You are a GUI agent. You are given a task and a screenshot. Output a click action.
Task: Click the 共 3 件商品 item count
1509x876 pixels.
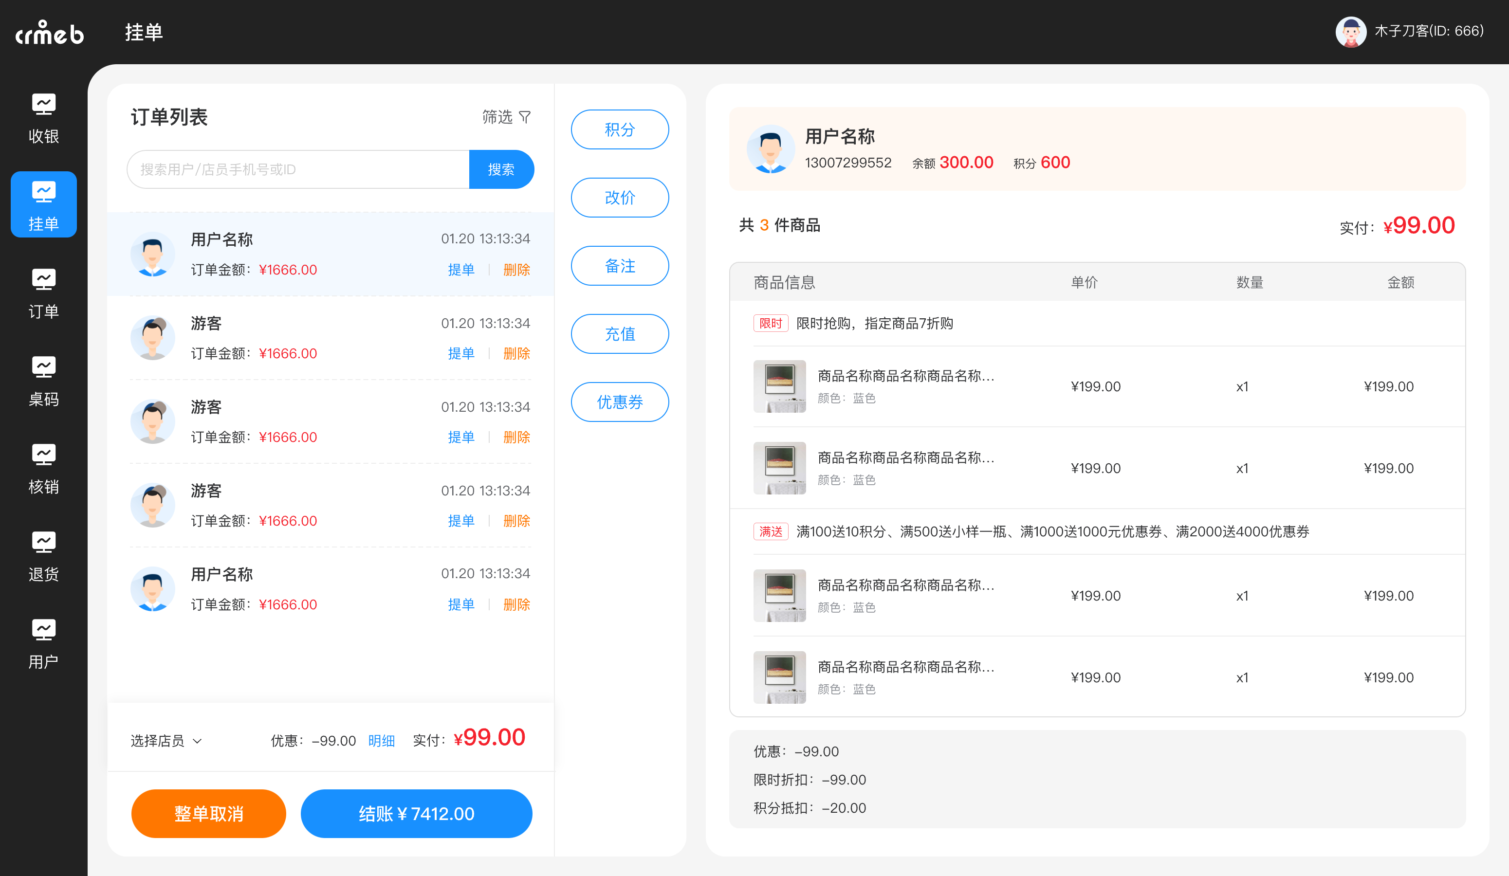pos(779,225)
